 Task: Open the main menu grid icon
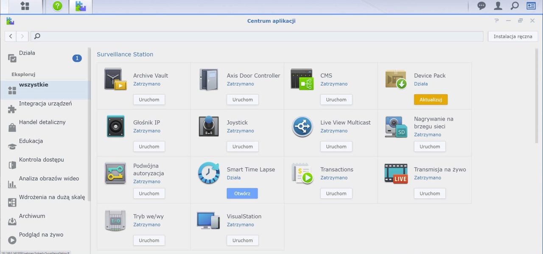[25, 6]
